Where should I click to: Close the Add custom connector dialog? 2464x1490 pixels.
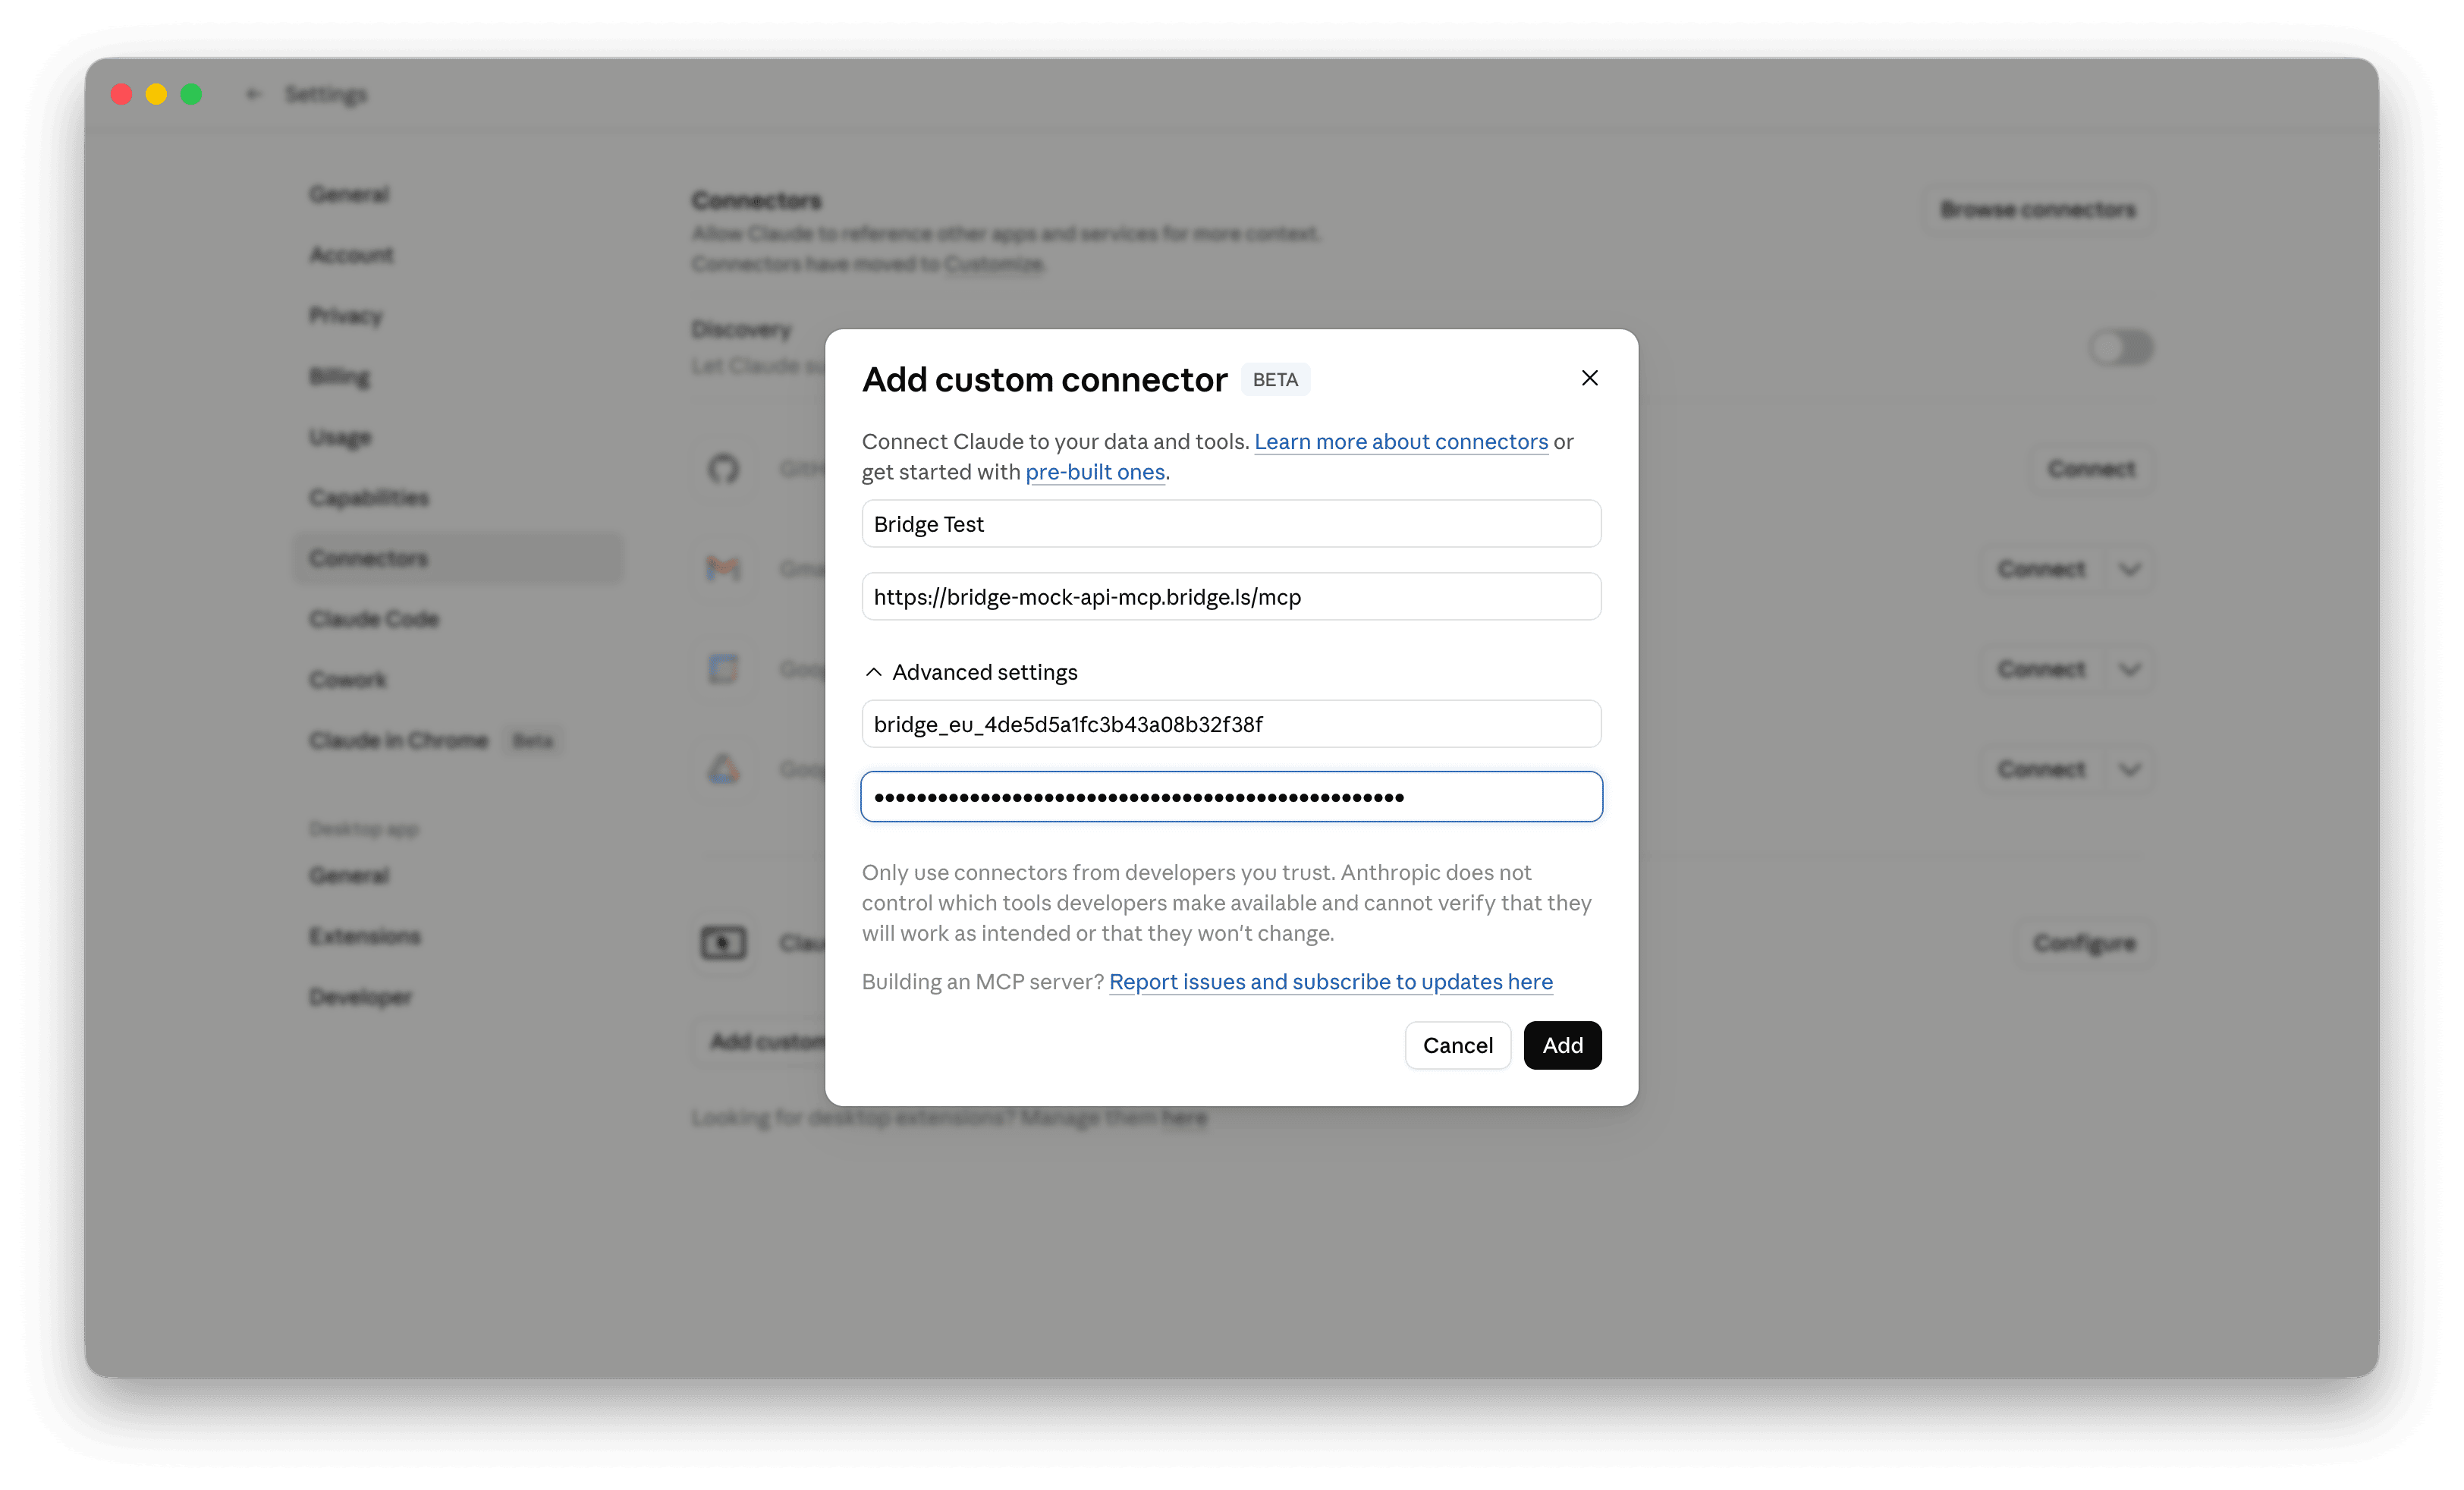pyautogui.click(x=1589, y=378)
